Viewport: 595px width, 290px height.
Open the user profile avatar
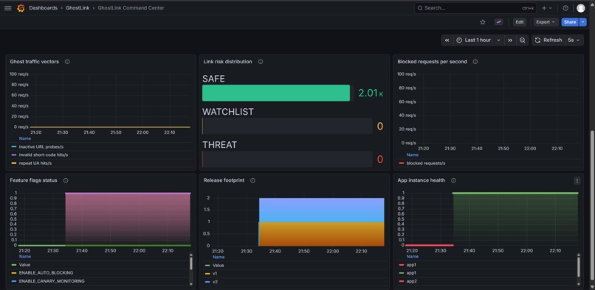point(580,8)
